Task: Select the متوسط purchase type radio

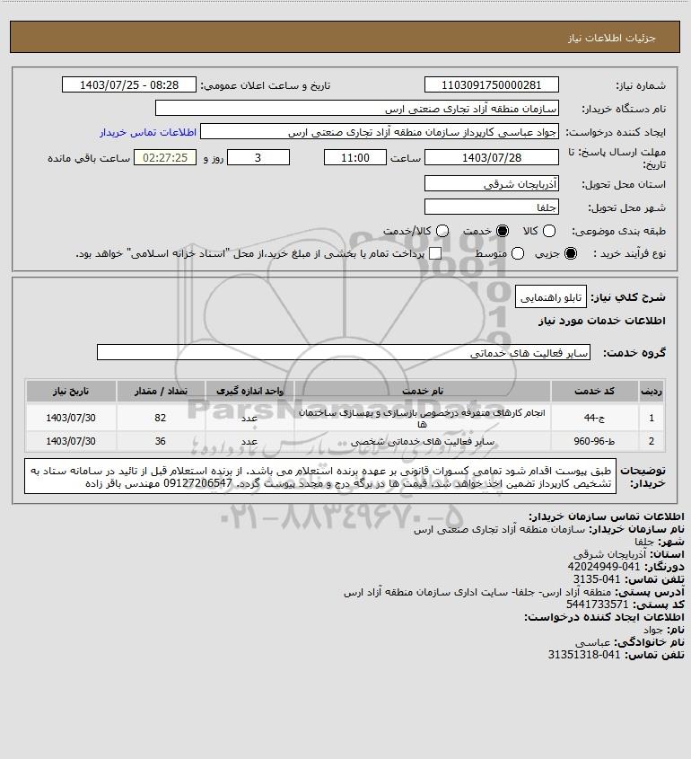Action: tap(518, 253)
